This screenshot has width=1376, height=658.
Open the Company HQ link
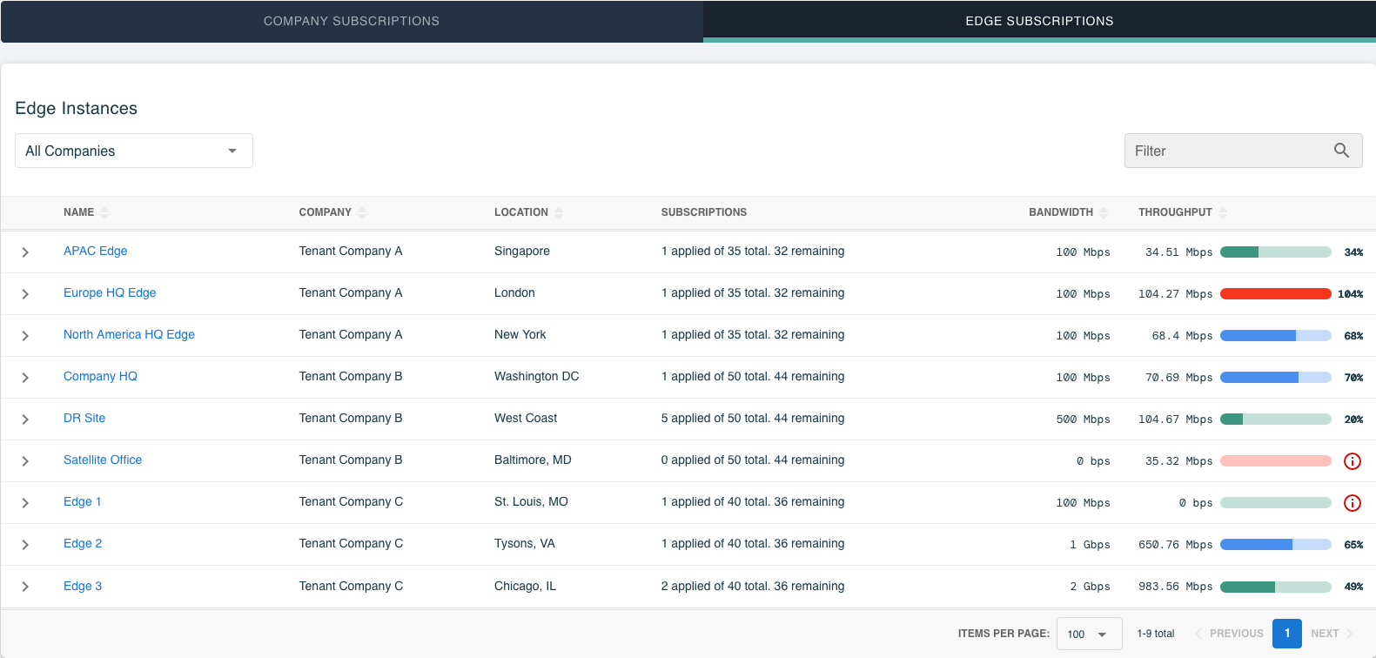pos(100,376)
